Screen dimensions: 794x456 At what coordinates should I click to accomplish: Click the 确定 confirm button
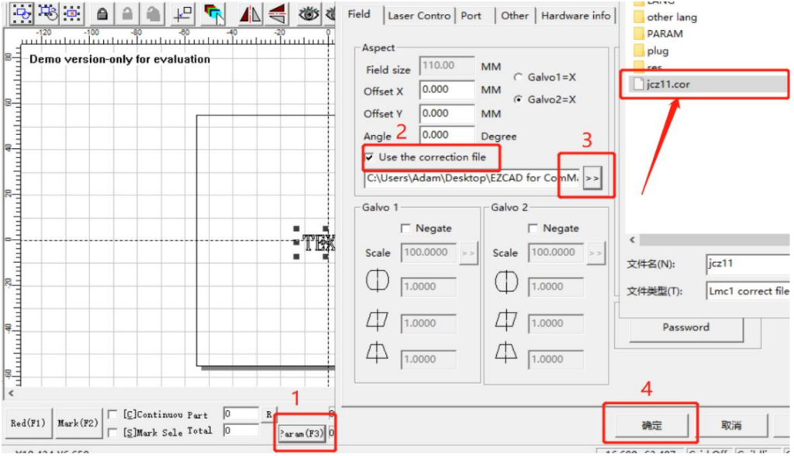652,426
